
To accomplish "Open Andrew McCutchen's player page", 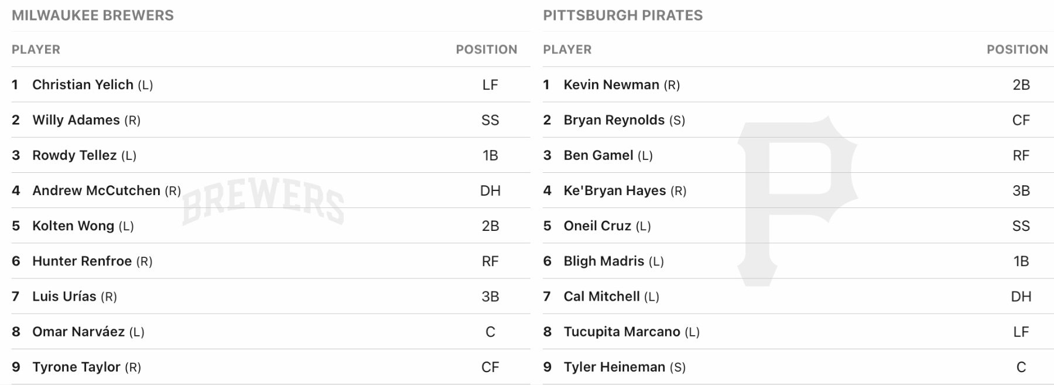I will 96,190.
